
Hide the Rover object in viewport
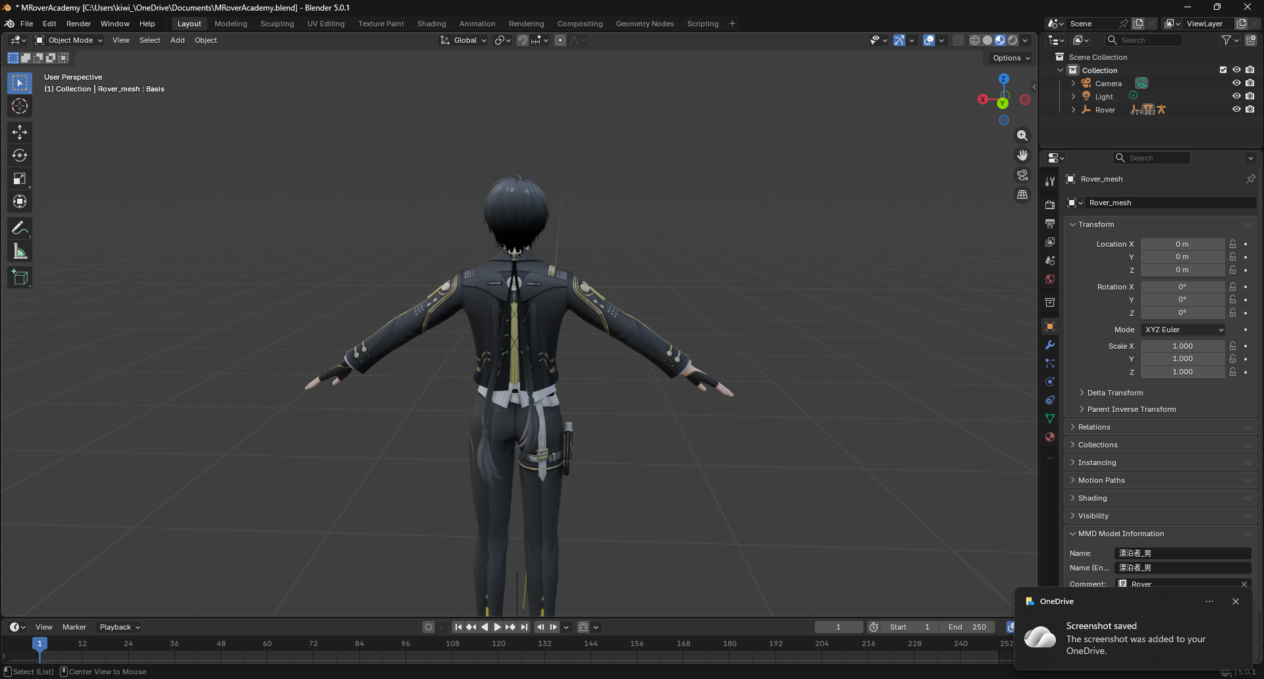pos(1236,109)
